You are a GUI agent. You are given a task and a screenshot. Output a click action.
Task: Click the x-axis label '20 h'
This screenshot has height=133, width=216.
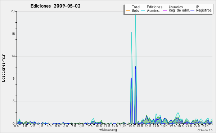pyautogui.click(x=180, y=126)
